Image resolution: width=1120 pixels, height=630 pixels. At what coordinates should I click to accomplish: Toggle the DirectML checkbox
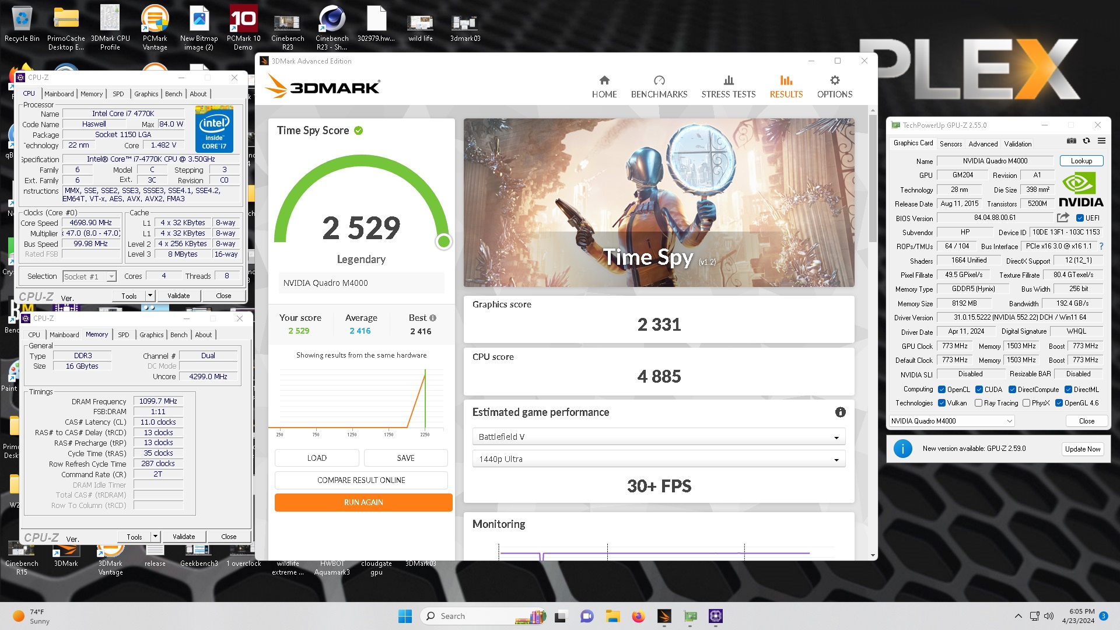(1068, 390)
